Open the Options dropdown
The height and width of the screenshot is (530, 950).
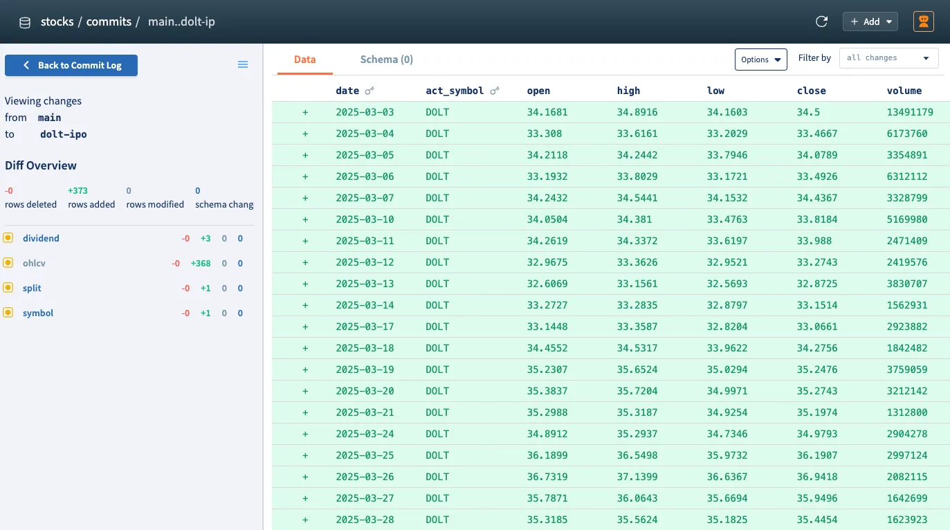761,60
